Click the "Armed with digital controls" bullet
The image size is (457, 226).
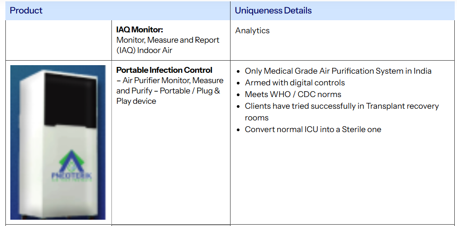pos(295,83)
